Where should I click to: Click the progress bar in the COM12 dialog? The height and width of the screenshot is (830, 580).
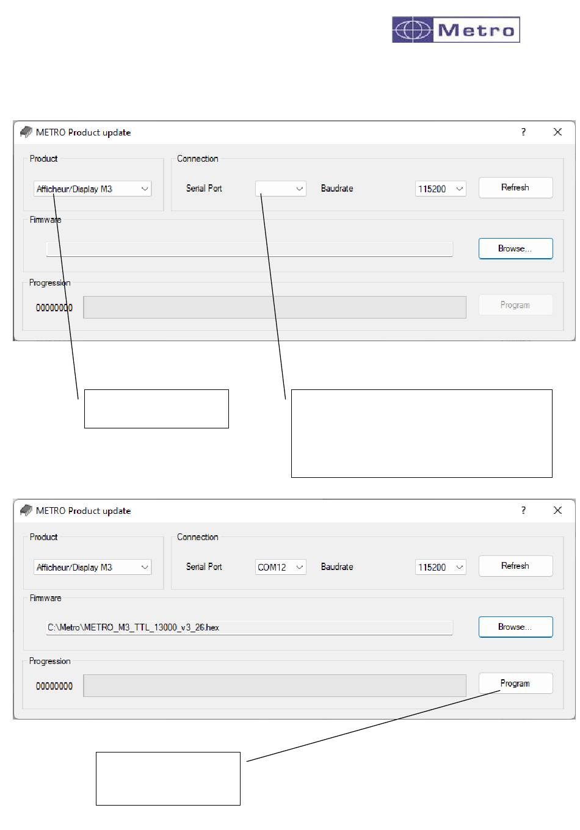pos(275,686)
